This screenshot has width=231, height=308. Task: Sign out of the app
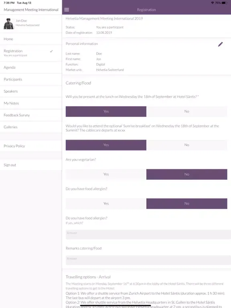click(x=31, y=165)
